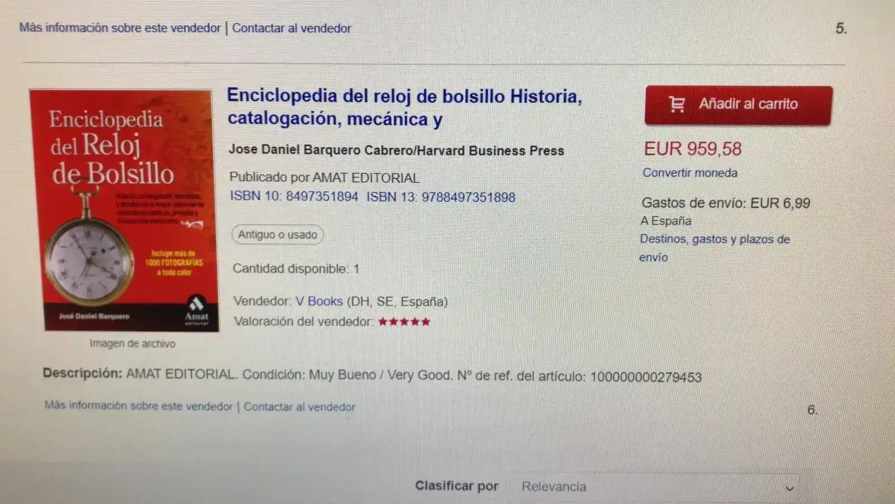
Task: Open the V Books seller page
Action: coord(319,301)
